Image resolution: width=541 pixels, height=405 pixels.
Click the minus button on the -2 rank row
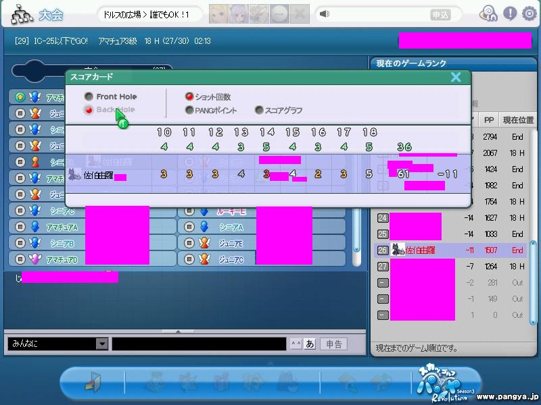point(383,283)
